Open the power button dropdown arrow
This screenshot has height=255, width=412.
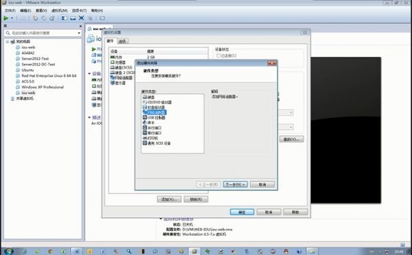pyautogui.click(x=12, y=18)
